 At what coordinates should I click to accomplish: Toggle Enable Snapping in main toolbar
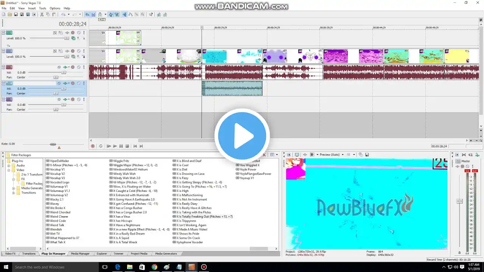point(87,14)
